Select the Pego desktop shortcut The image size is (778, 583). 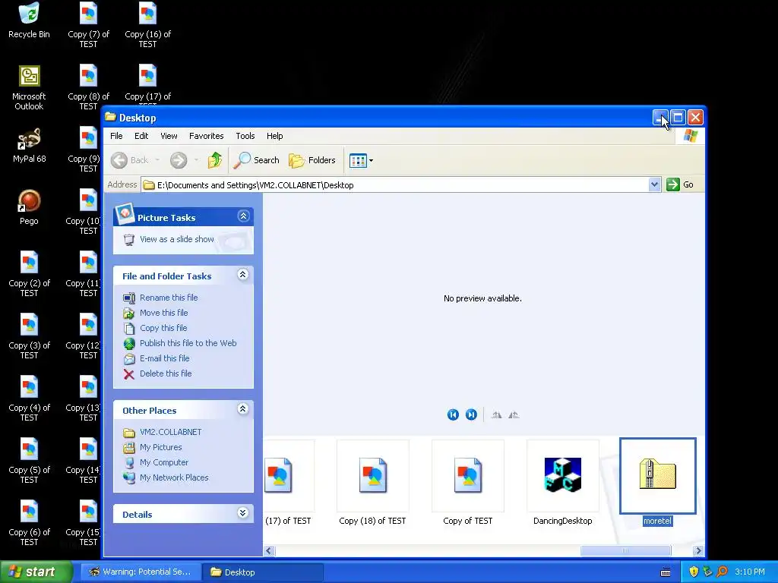click(x=30, y=207)
